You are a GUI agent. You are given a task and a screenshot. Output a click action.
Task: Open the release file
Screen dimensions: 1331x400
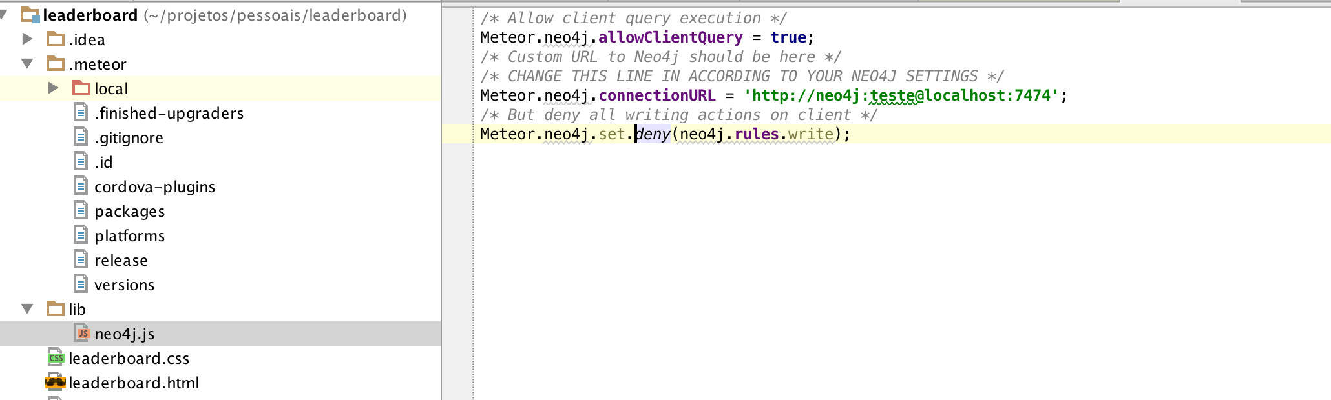[121, 261]
